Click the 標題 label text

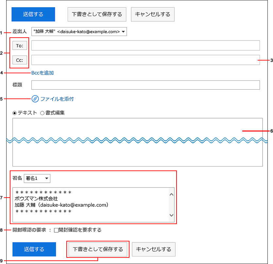click(17, 85)
